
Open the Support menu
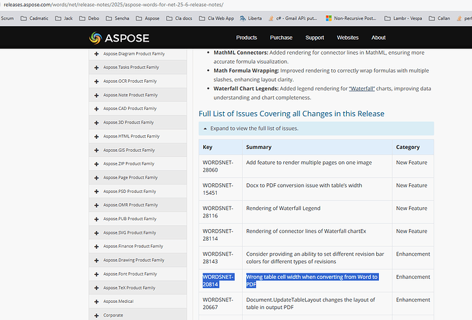315,38
